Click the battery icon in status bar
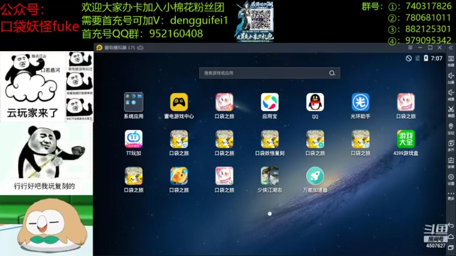Image resolution: width=456 pixels, height=256 pixels. point(426,58)
